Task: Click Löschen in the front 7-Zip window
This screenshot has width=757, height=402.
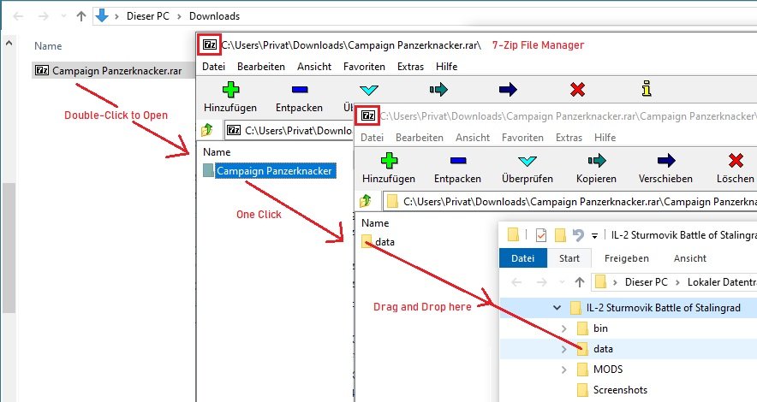Action: click(736, 168)
